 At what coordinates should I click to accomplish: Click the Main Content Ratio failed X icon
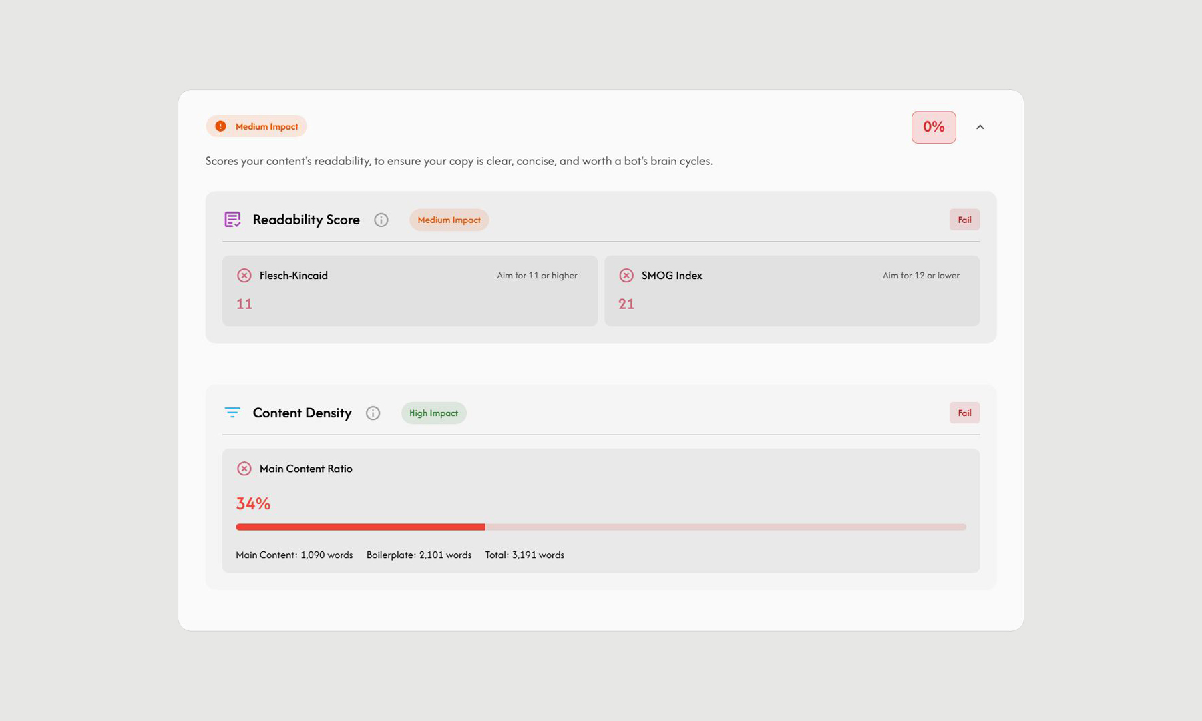click(244, 469)
